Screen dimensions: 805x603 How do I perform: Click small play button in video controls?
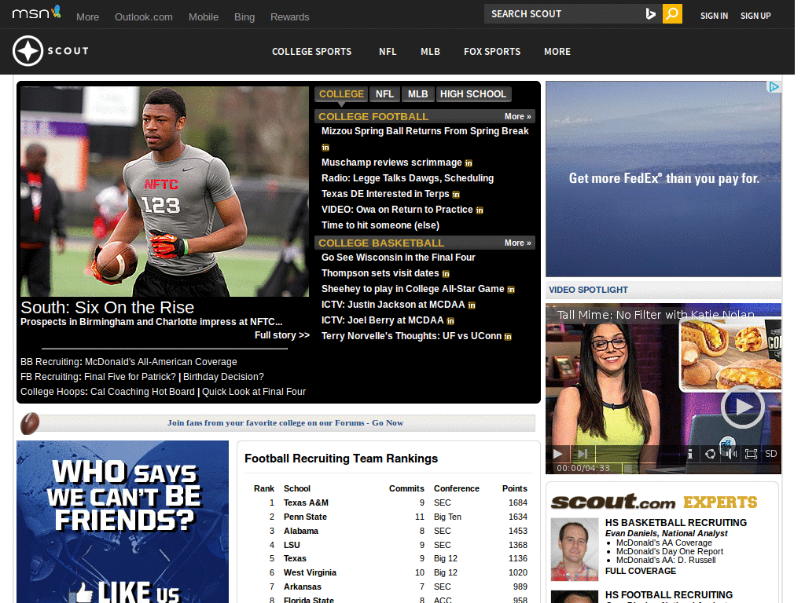coord(557,454)
